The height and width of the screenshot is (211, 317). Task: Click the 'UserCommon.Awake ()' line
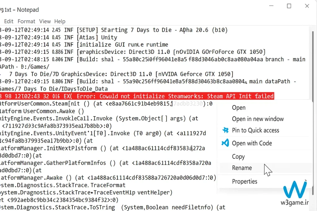click(x=42, y=111)
